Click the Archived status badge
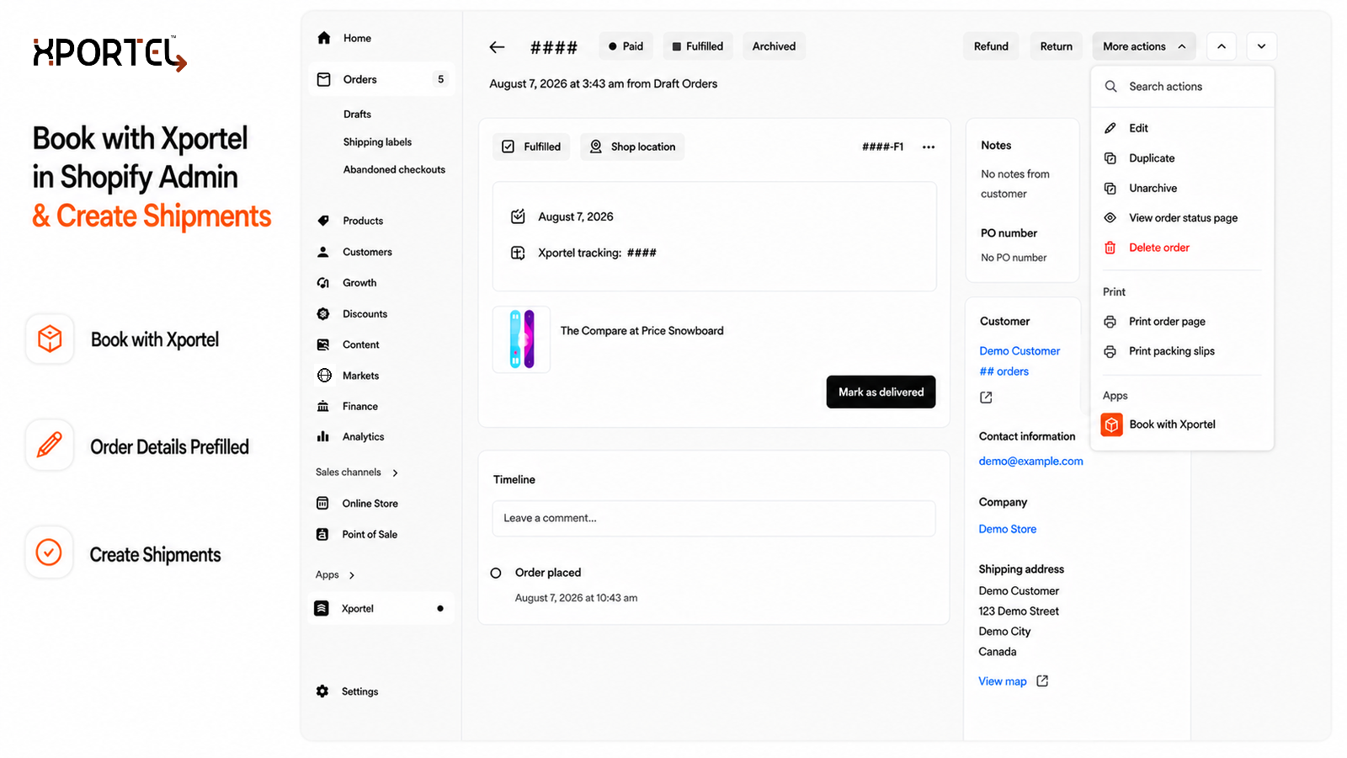Viewport: 1347px width, 758px height. click(774, 46)
